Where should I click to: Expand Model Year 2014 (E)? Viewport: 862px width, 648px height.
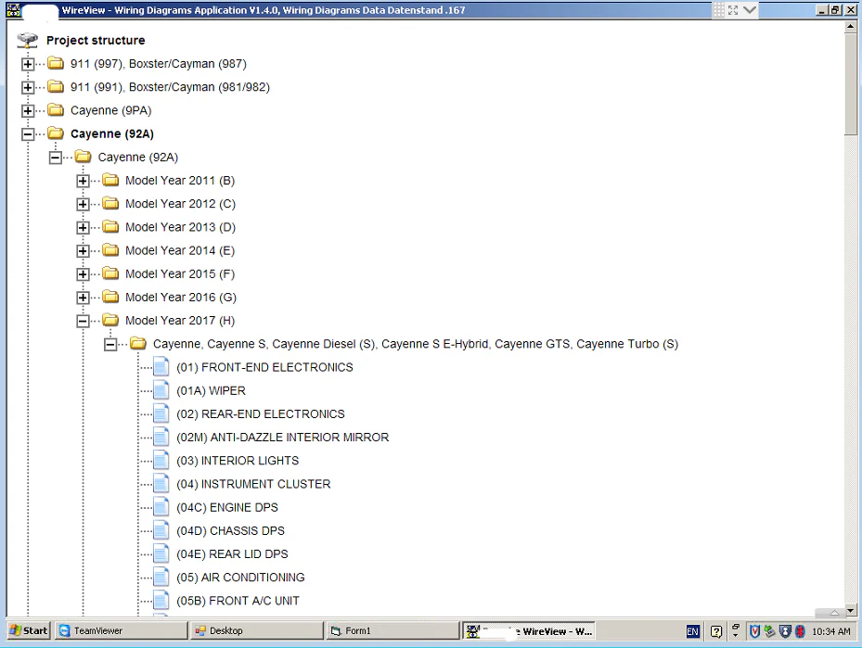(x=83, y=251)
